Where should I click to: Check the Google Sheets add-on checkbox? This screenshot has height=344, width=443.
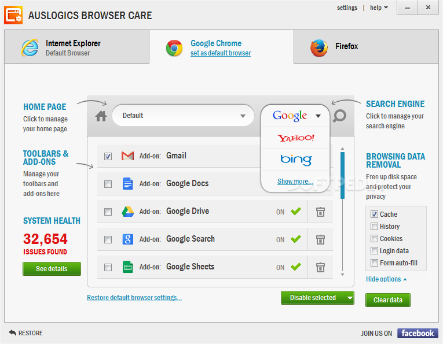pyautogui.click(x=108, y=267)
